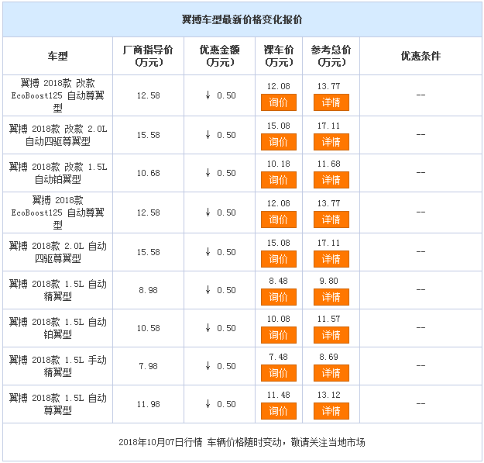This screenshot has width=484, height=463.
Task: Click the 询价 button below price 10.18
Action: 279,180
